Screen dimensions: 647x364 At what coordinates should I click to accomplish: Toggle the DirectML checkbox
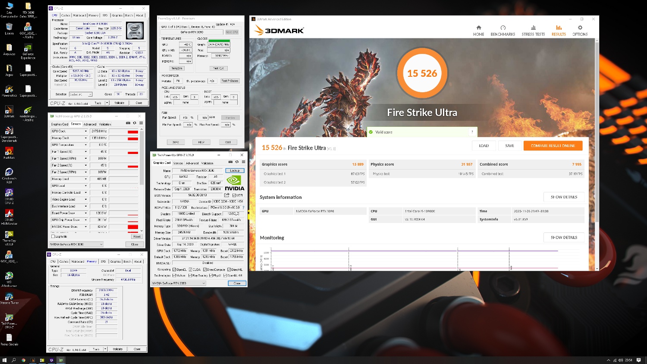pyautogui.click(x=229, y=270)
